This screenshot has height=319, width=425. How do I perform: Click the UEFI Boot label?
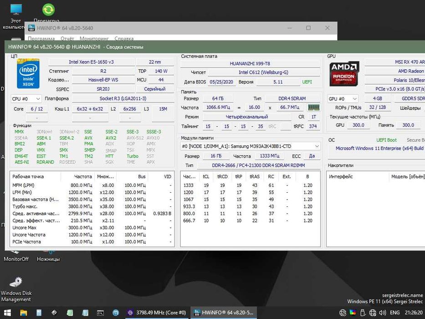[x=386, y=140]
